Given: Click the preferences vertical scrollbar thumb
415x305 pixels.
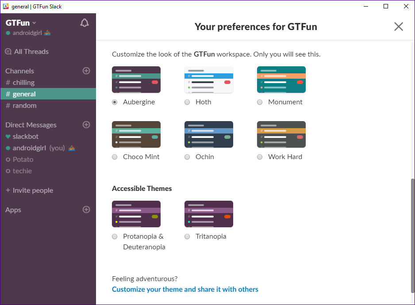Looking at the screenshot, I should pos(413,236).
